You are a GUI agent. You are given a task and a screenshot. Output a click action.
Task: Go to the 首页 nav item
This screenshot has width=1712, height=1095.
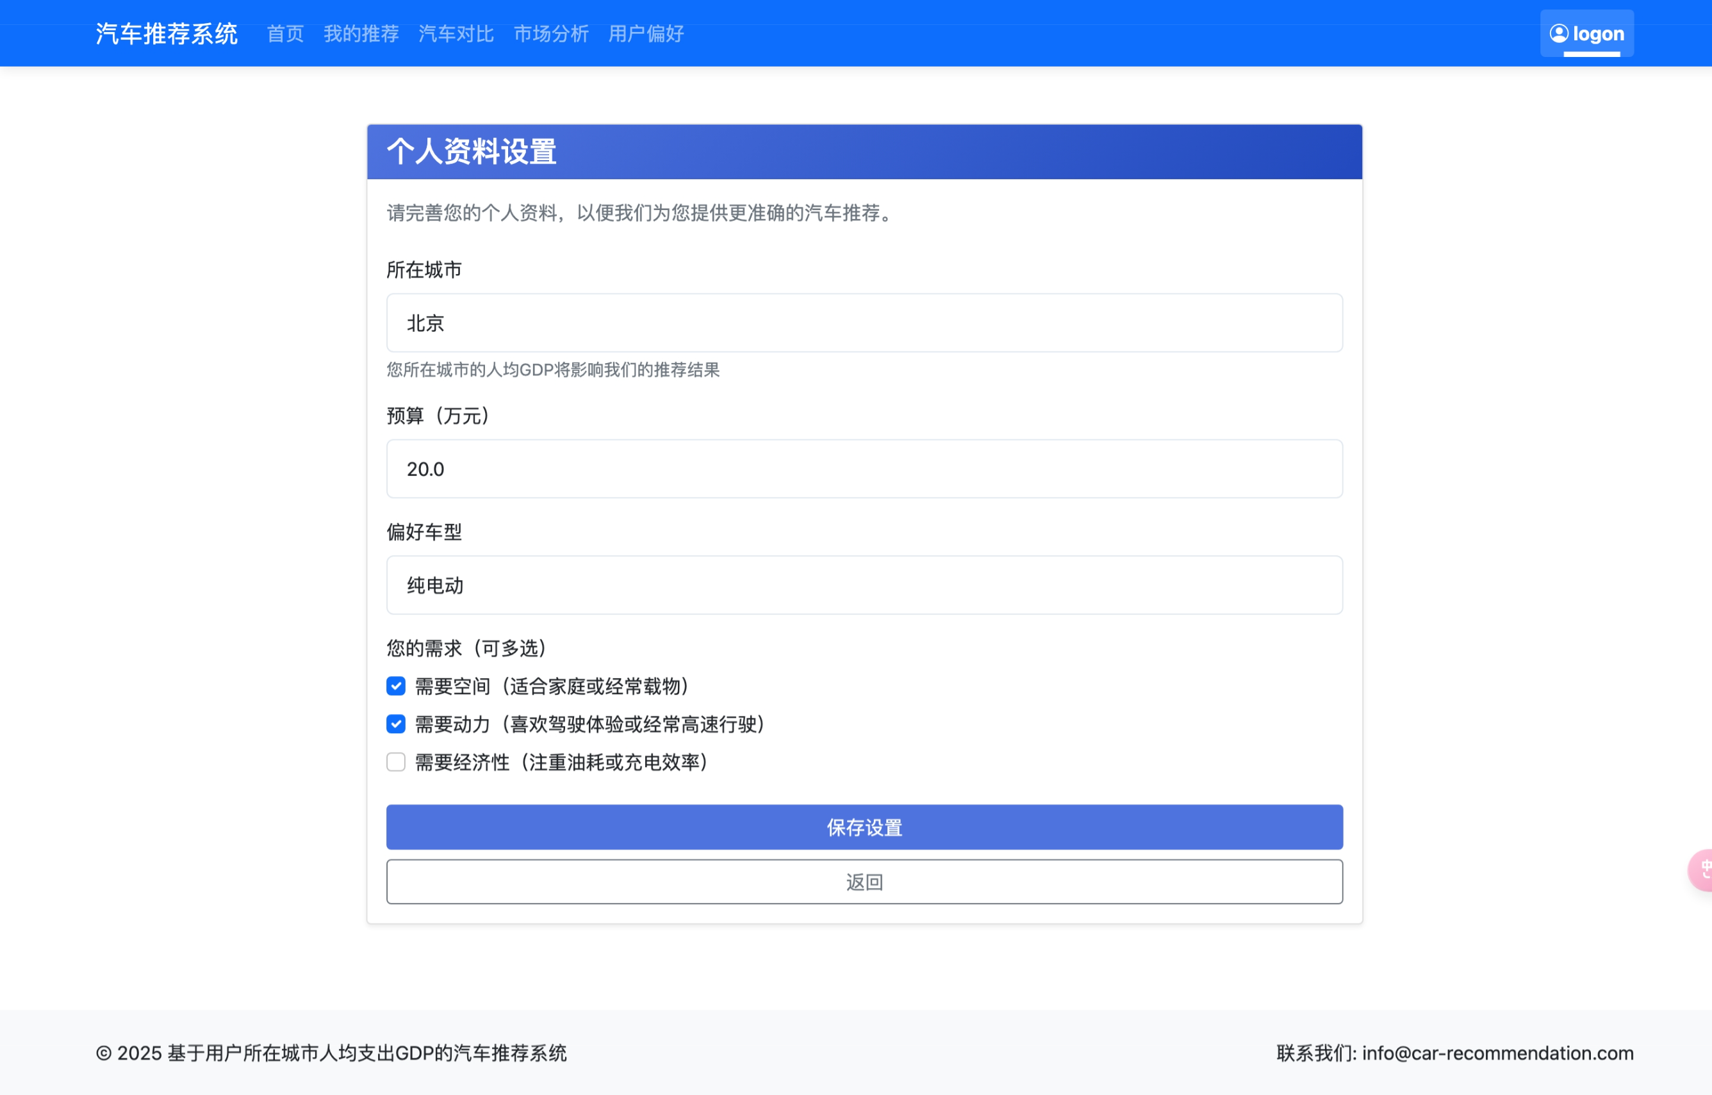click(285, 33)
